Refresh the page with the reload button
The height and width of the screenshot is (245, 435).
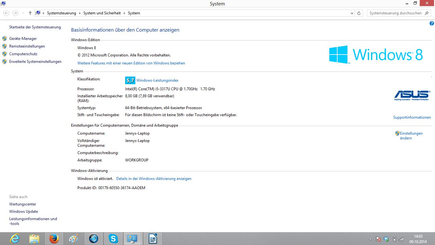(x=359, y=13)
